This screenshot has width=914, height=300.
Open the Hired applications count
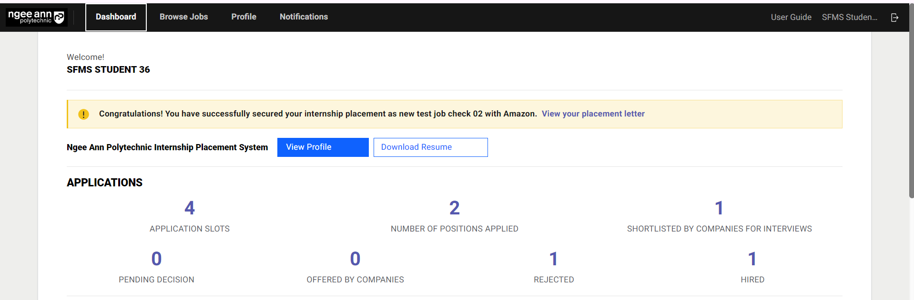coord(752,259)
